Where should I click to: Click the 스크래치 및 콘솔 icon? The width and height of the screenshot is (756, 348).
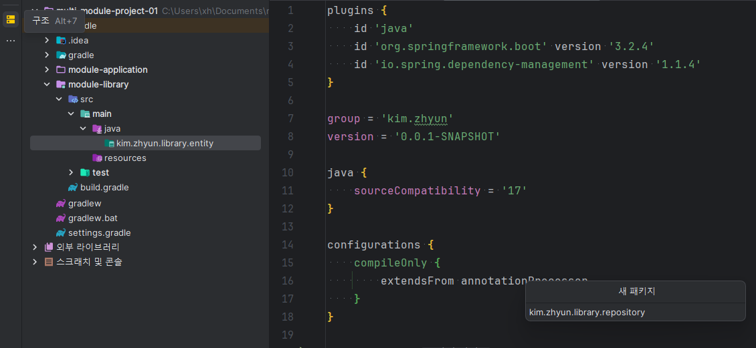pos(49,262)
